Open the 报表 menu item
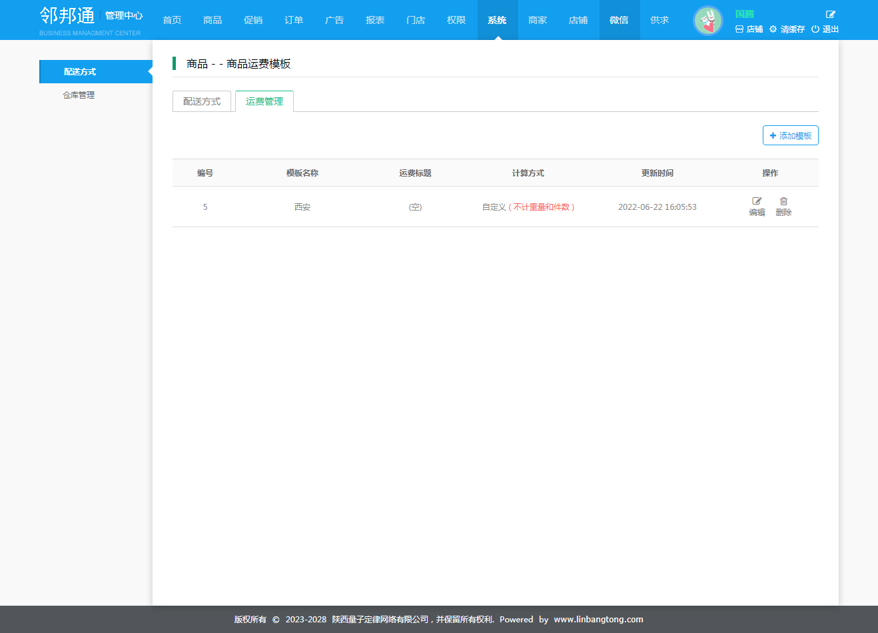 pos(375,20)
